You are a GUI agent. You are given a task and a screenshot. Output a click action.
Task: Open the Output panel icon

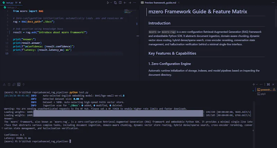[9, 85]
